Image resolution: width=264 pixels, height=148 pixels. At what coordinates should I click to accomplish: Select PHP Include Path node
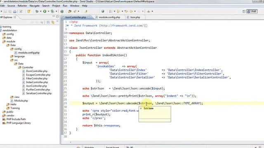tap(16, 119)
